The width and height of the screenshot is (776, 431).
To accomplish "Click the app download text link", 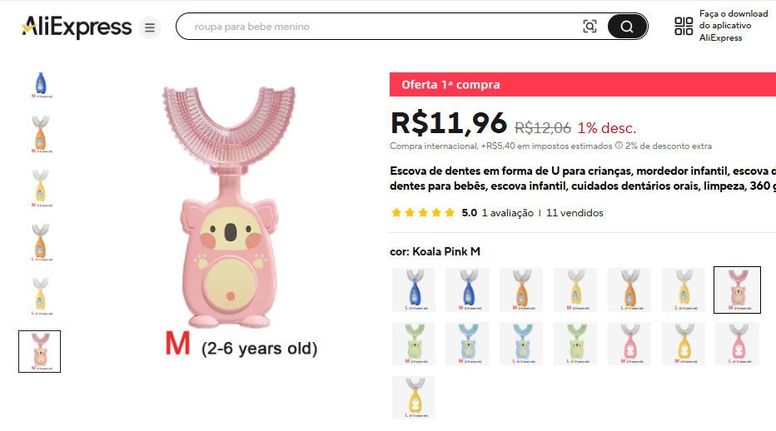I will [733, 26].
